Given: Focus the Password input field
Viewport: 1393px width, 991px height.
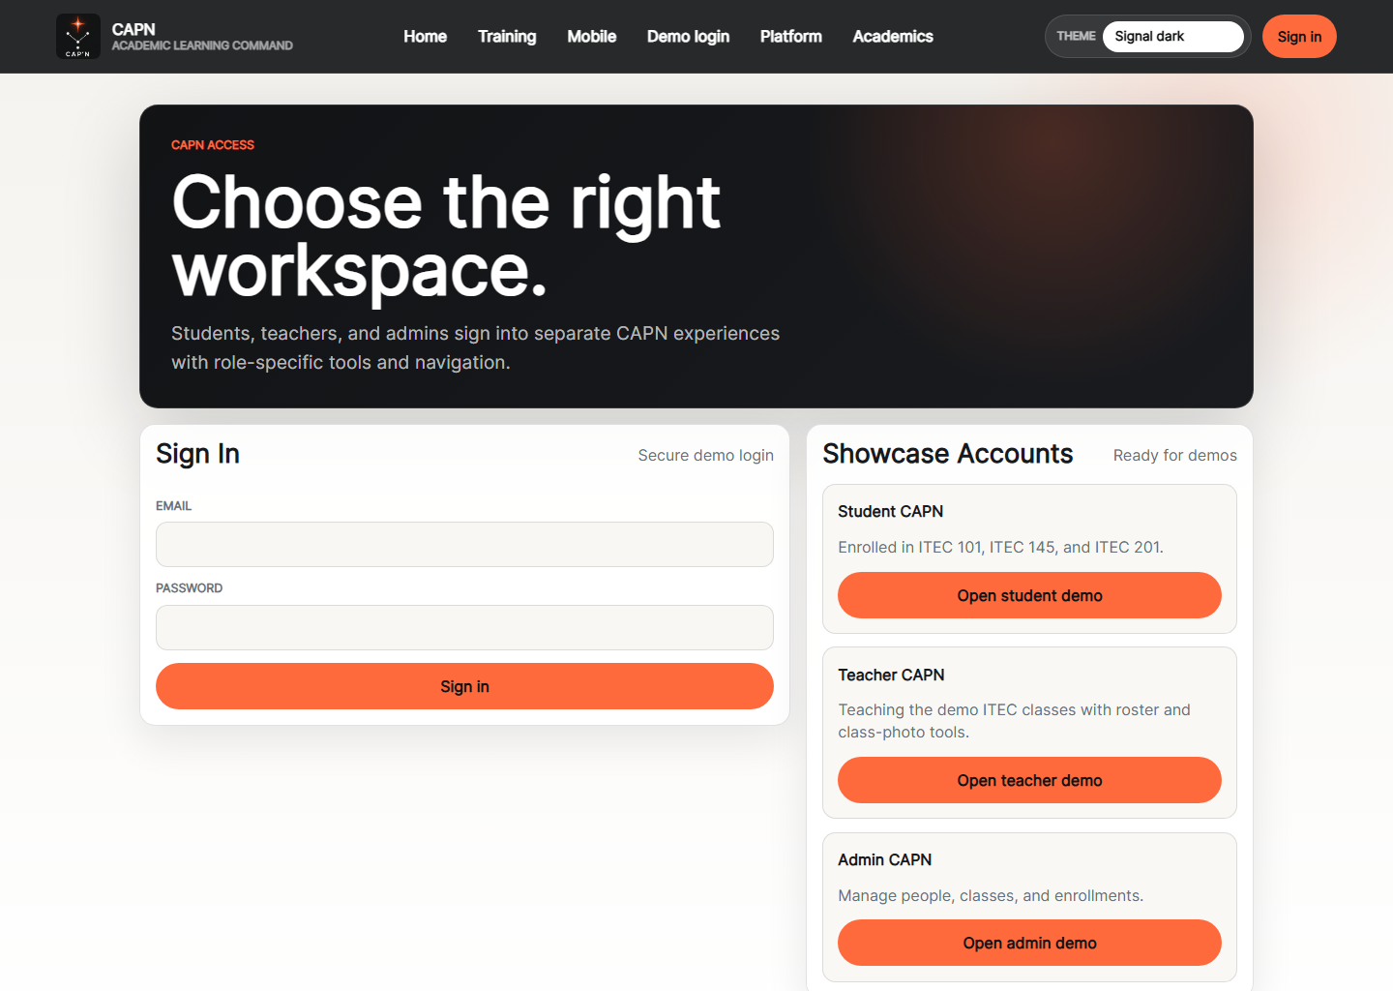Looking at the screenshot, I should 464,627.
